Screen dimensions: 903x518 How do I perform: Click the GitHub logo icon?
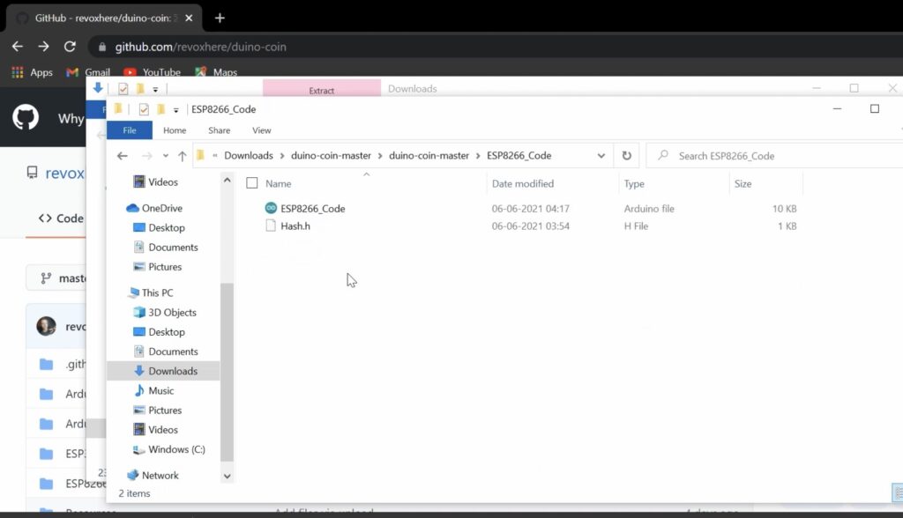26,117
